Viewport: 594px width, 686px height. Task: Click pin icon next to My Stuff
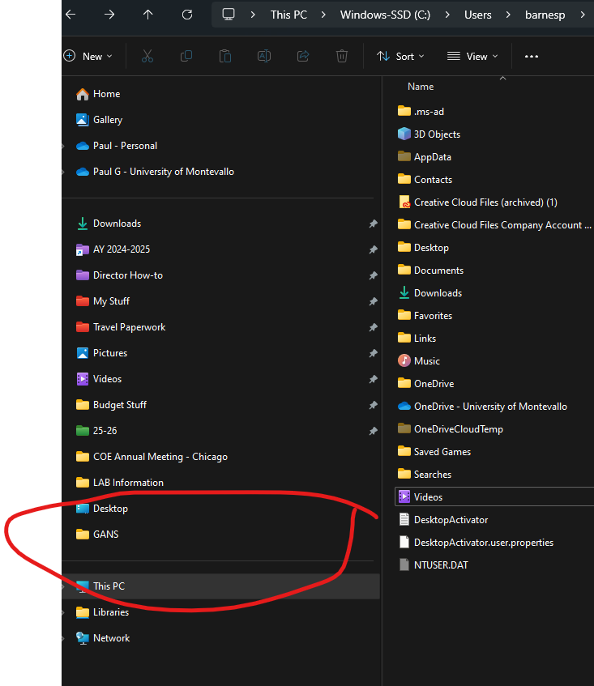pyautogui.click(x=373, y=301)
